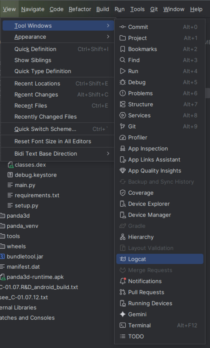The image size is (210, 348).
Task: Open Quick Switch Scheme option
Action: [x=45, y=129]
